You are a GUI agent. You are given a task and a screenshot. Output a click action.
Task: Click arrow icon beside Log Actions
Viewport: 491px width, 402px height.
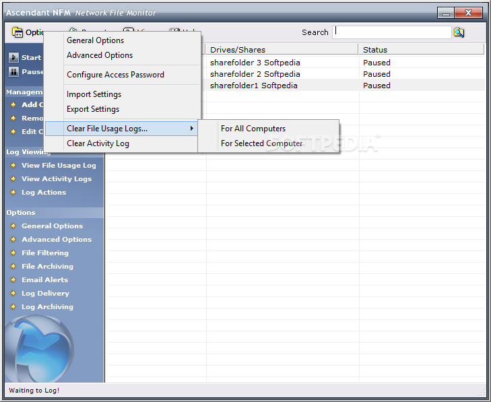(13, 192)
